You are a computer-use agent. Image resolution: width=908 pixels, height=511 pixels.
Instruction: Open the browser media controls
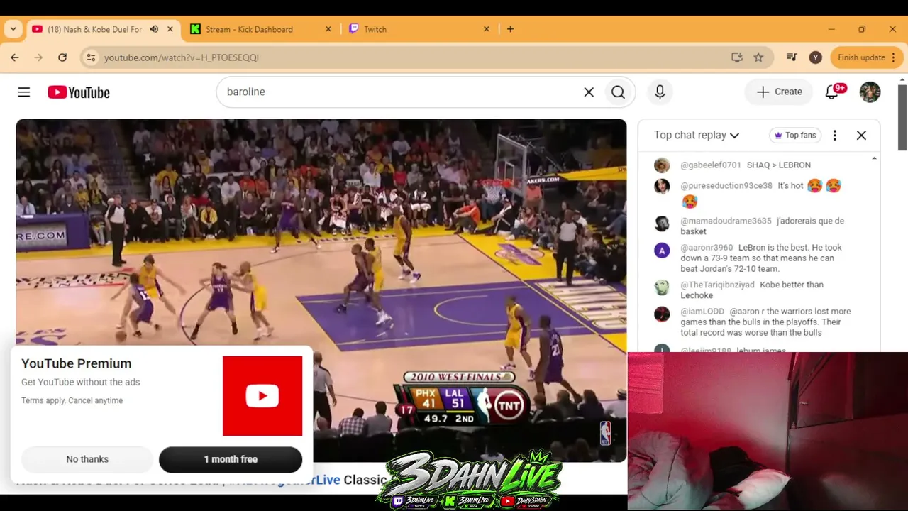[792, 57]
